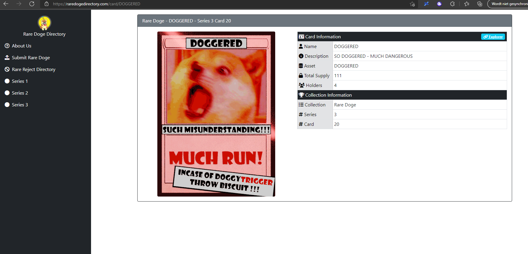
Task: Open Series 2 in sidebar
Action: (20, 93)
